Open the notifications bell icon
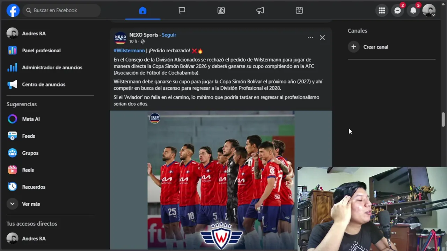 pyautogui.click(x=413, y=10)
